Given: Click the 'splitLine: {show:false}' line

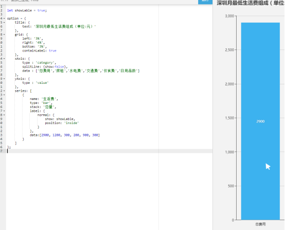Looking at the screenshot, I should pyautogui.click(x=45, y=67).
